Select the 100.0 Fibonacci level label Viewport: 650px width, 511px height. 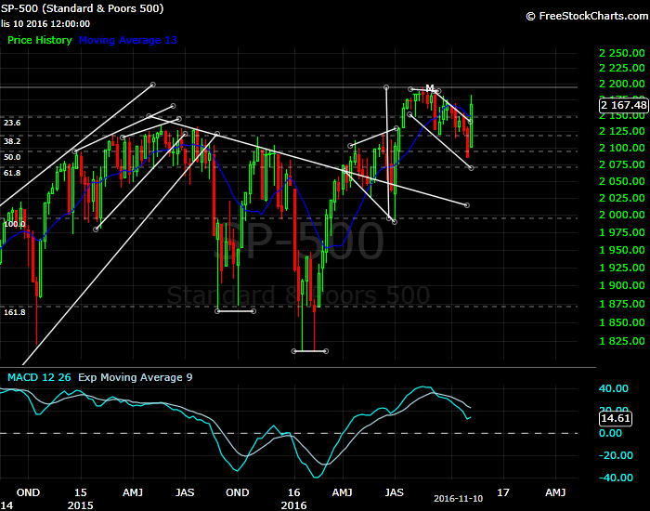[15, 225]
